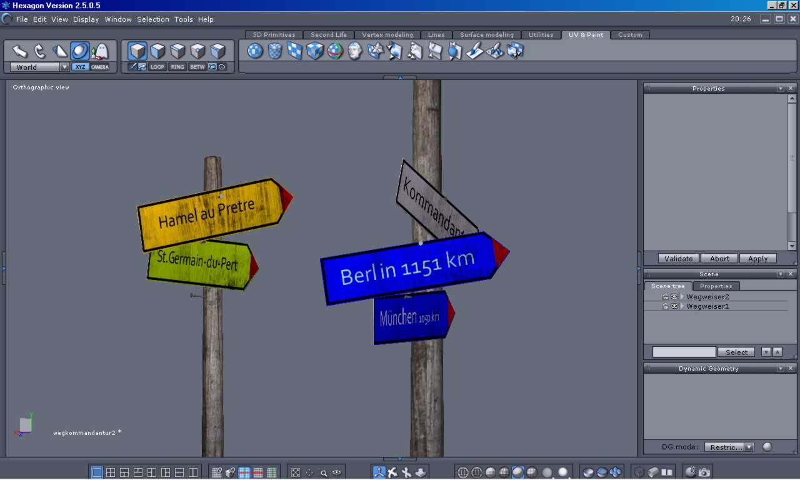Open the Selection menu
This screenshot has height=480, width=800.
tap(153, 19)
